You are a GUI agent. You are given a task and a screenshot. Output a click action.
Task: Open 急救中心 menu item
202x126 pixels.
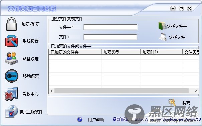click(x=30, y=94)
